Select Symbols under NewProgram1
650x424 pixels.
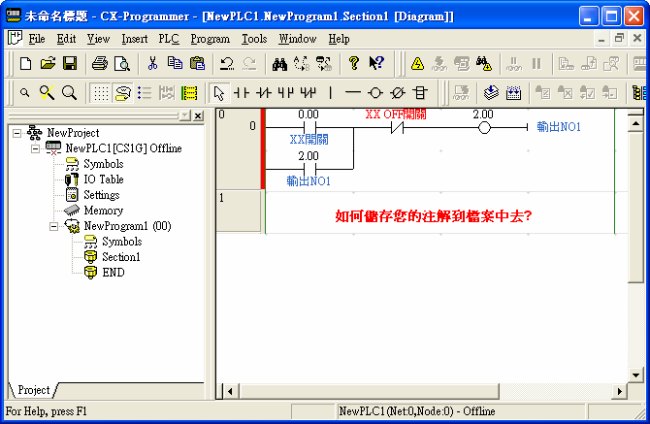(x=122, y=242)
